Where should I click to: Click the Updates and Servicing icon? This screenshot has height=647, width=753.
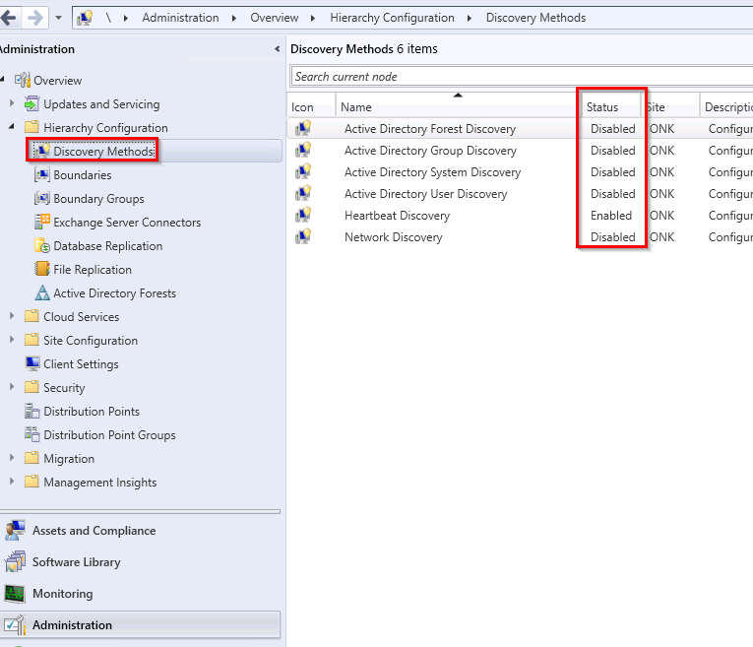(31, 103)
